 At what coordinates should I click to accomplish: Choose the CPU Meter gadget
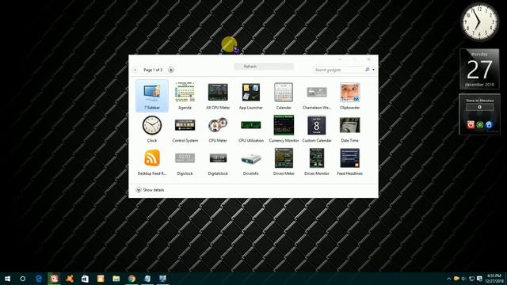(218, 128)
